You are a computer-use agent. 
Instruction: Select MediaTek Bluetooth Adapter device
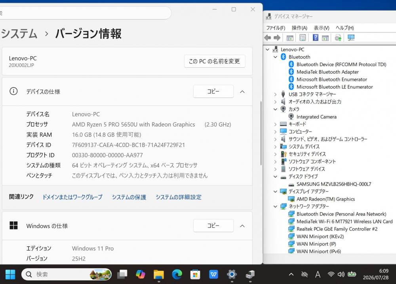point(327,72)
